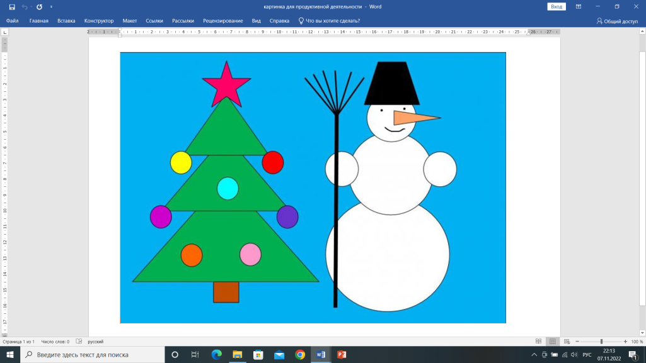Click the Вход sign-in button

pos(557,6)
